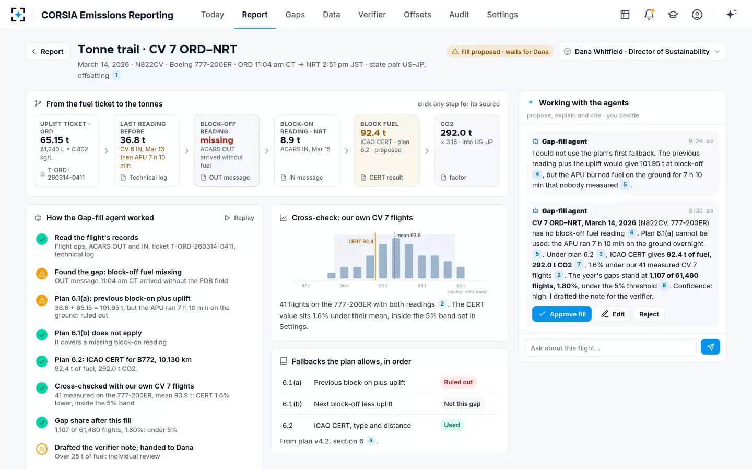Go to the Audit tab
This screenshot has width=752, height=470.
[x=459, y=15]
